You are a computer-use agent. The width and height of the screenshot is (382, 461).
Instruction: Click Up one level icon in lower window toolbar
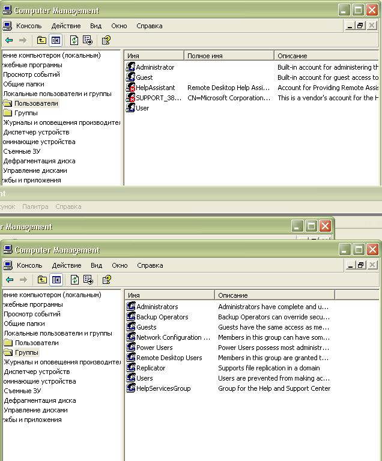point(42,280)
